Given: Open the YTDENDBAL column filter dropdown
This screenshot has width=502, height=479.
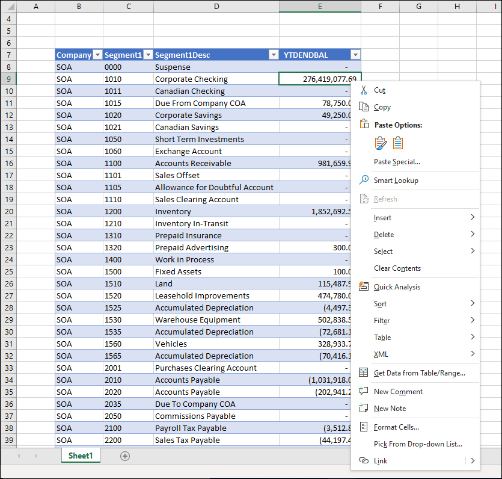Looking at the screenshot, I should (x=355, y=55).
